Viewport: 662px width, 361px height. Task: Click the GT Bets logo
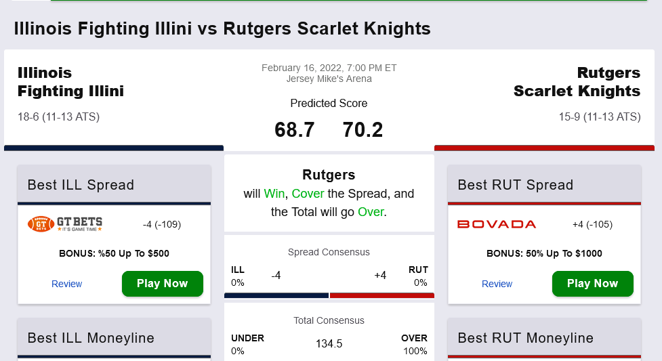[65, 224]
